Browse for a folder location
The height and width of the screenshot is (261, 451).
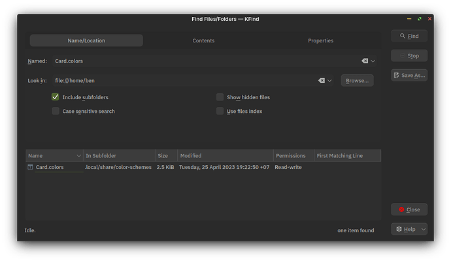358,80
